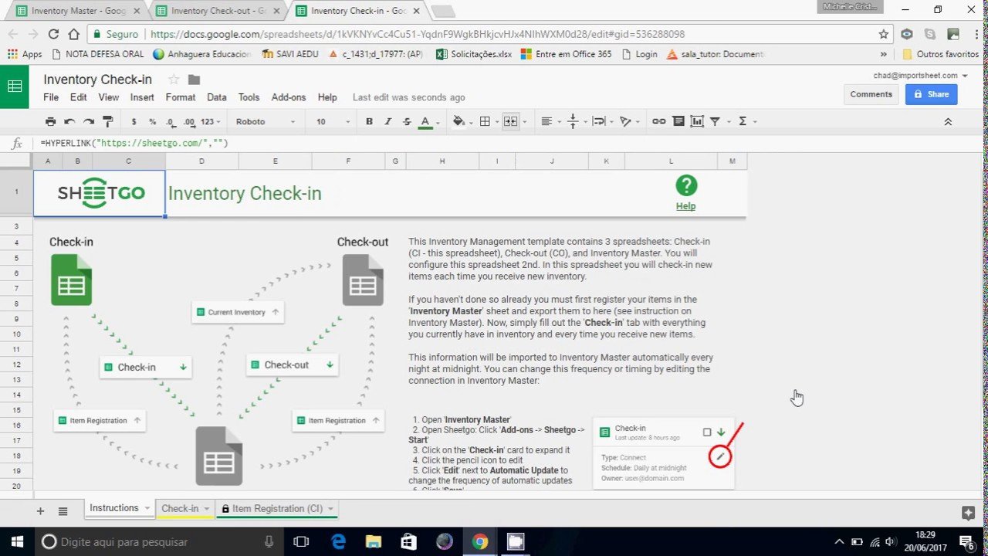Click the blue Share button
Viewport: 988px width, 556px height.
932,94
